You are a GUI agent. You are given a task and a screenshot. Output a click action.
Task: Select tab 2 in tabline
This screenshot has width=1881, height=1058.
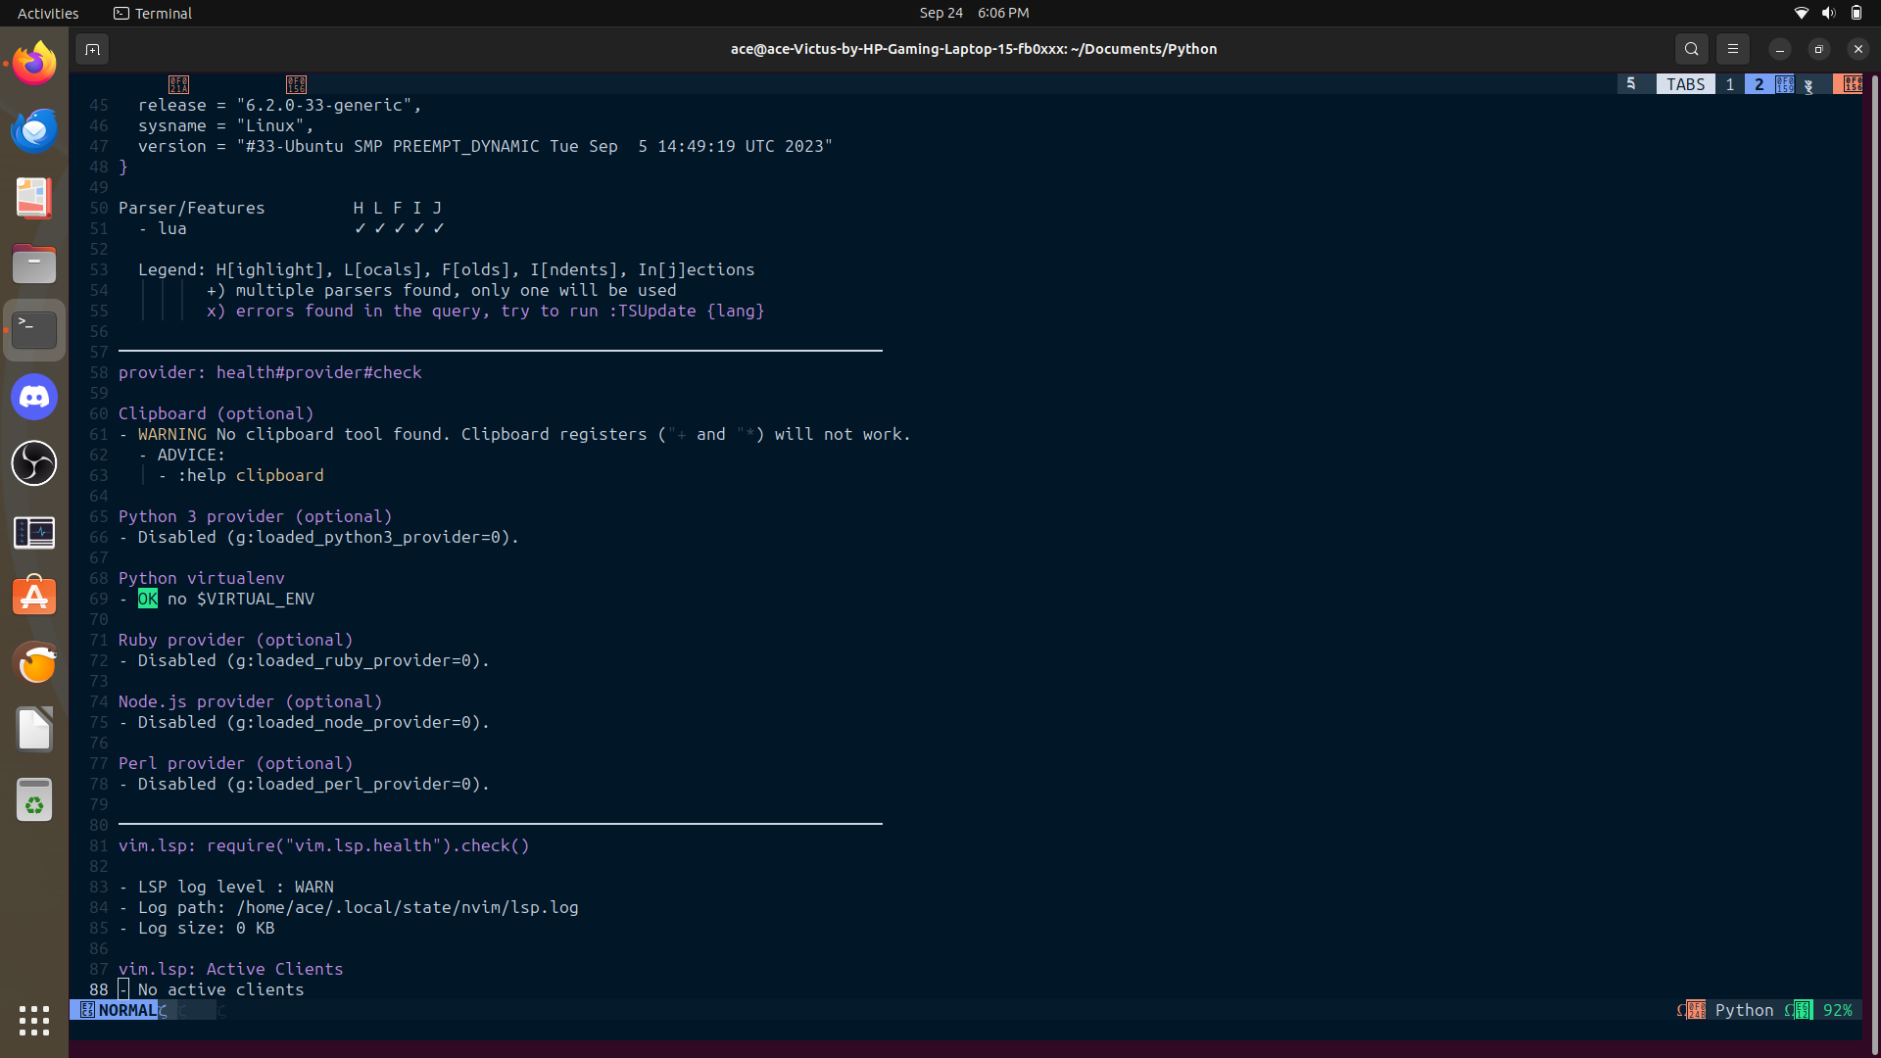tap(1760, 84)
